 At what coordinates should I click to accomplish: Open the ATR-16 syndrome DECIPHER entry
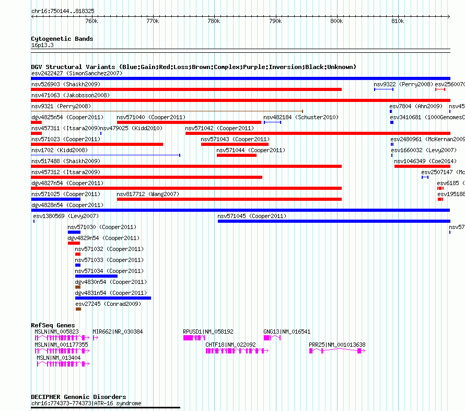click(86, 403)
